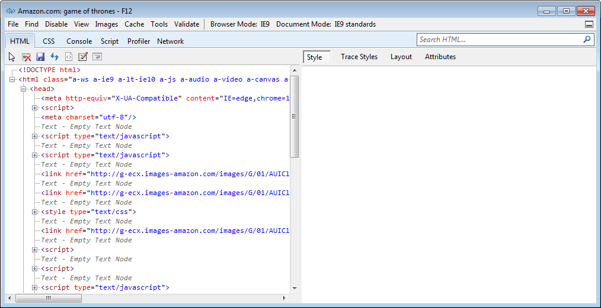Viewport: 601px width, 308px height.
Task: Collapse the html root node
Action: (x=12, y=79)
